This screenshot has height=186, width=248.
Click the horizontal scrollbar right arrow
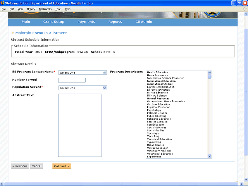pos(242,184)
